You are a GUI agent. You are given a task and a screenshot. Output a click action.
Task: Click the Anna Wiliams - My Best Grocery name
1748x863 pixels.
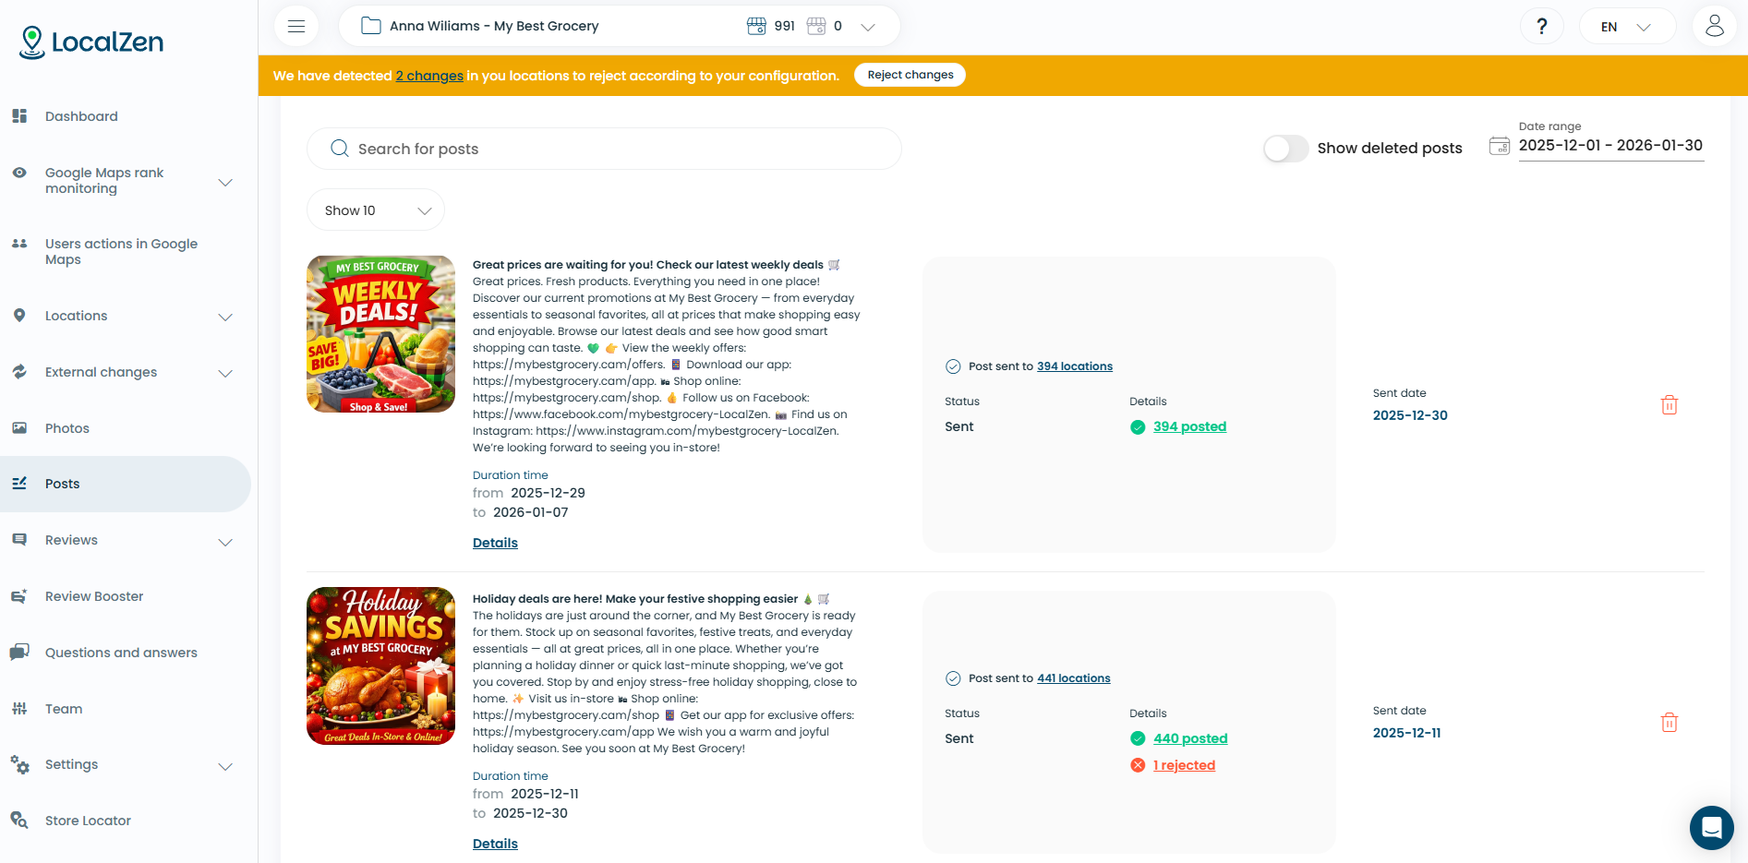(x=494, y=26)
